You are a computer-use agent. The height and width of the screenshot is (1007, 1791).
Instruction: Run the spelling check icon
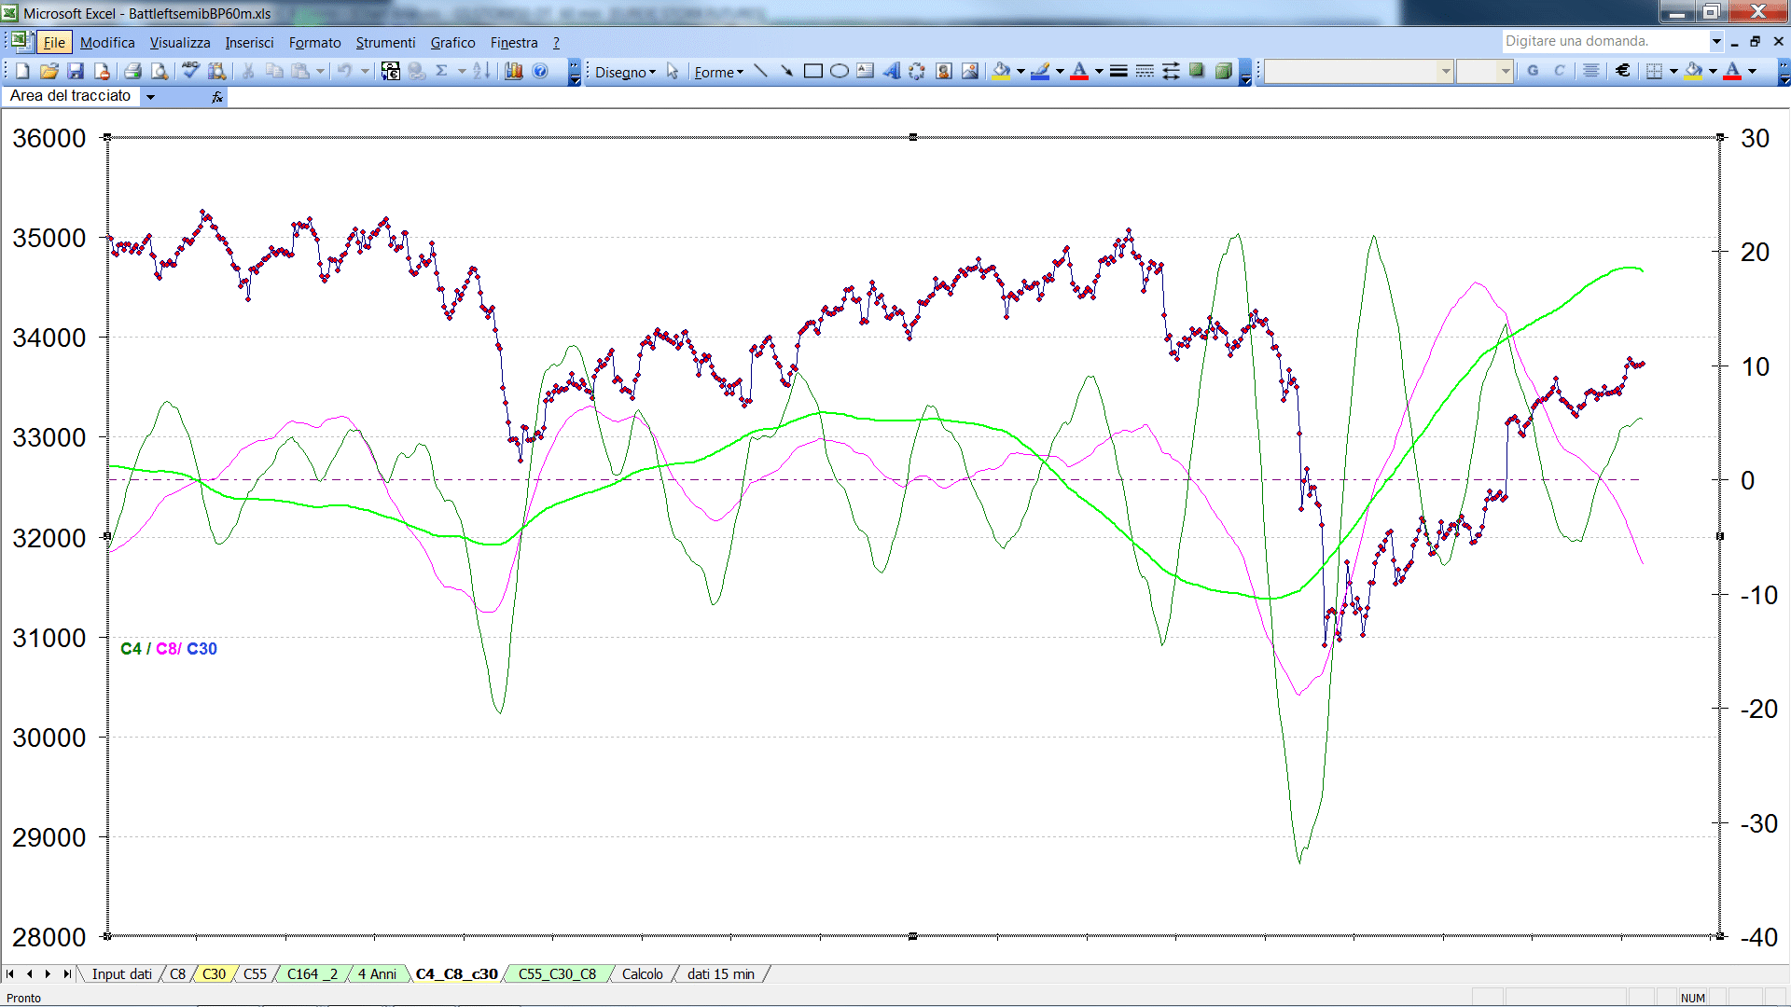point(190,71)
